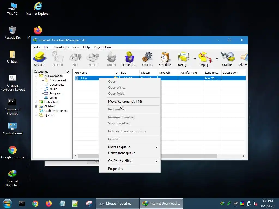The image size is (279, 209).
Task: Open Control Panel desktop icon
Action: coord(13,129)
